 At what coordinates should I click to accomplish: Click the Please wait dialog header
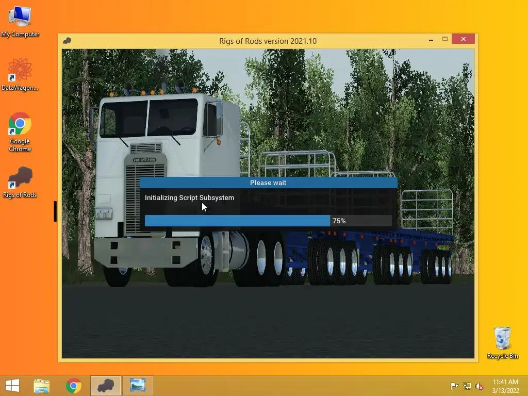click(268, 183)
